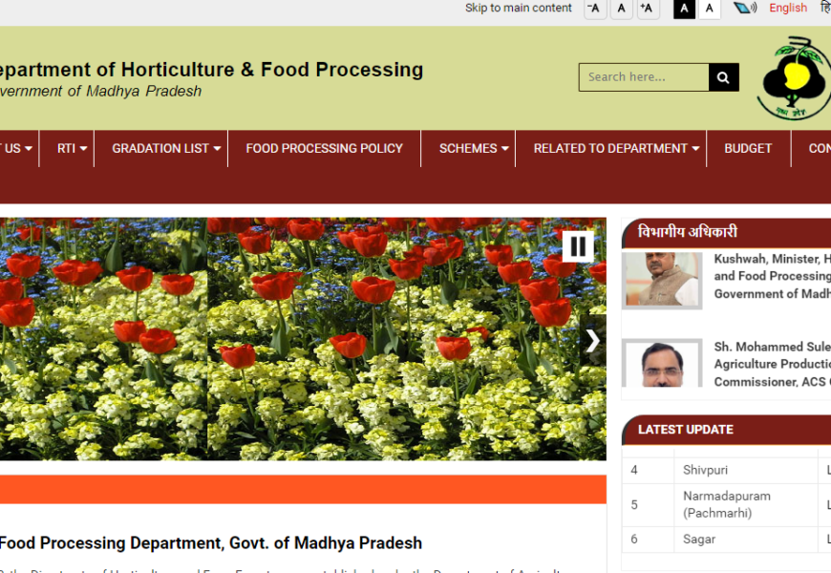Expand Related to Department menu
831x573 pixels.
click(616, 148)
